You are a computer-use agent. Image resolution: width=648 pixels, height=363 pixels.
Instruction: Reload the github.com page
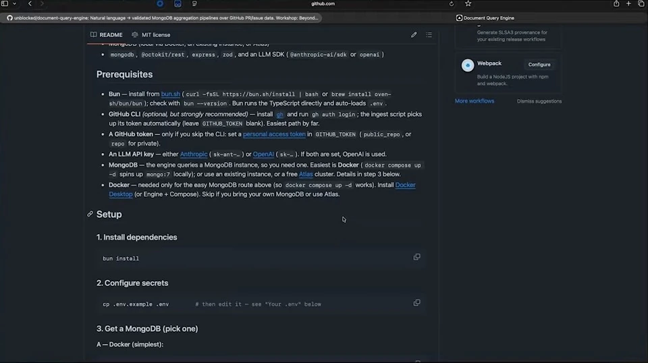452,4
